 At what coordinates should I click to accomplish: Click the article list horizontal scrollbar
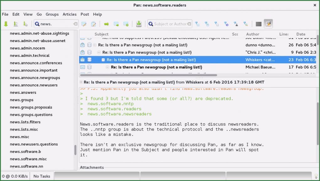(x=148, y=75)
